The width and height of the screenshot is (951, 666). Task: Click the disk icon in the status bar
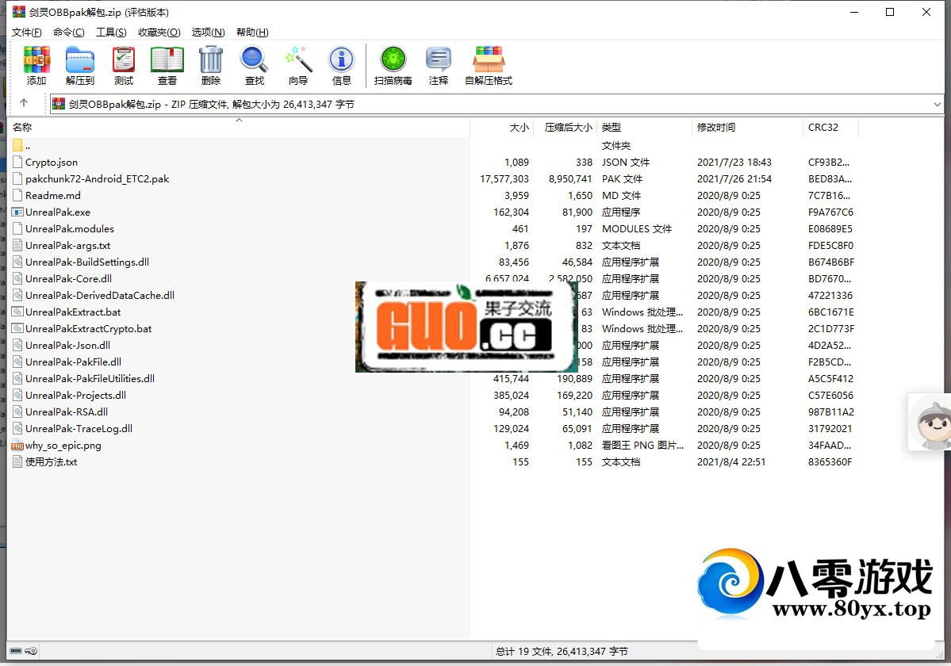tap(16, 651)
